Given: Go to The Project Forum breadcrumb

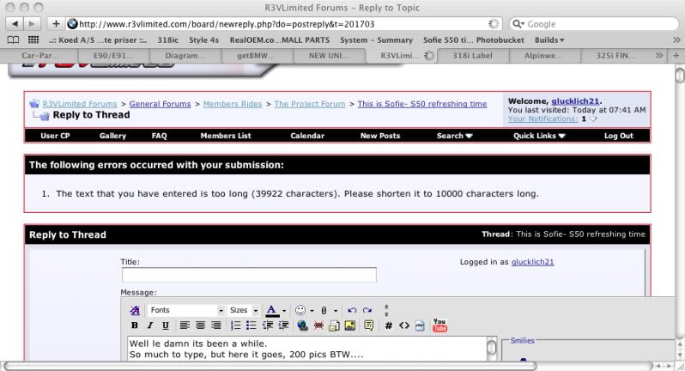Looking at the screenshot, I should pyautogui.click(x=311, y=104).
